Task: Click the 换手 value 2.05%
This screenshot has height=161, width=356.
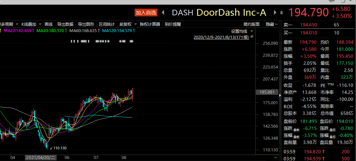Action: coord(310,63)
